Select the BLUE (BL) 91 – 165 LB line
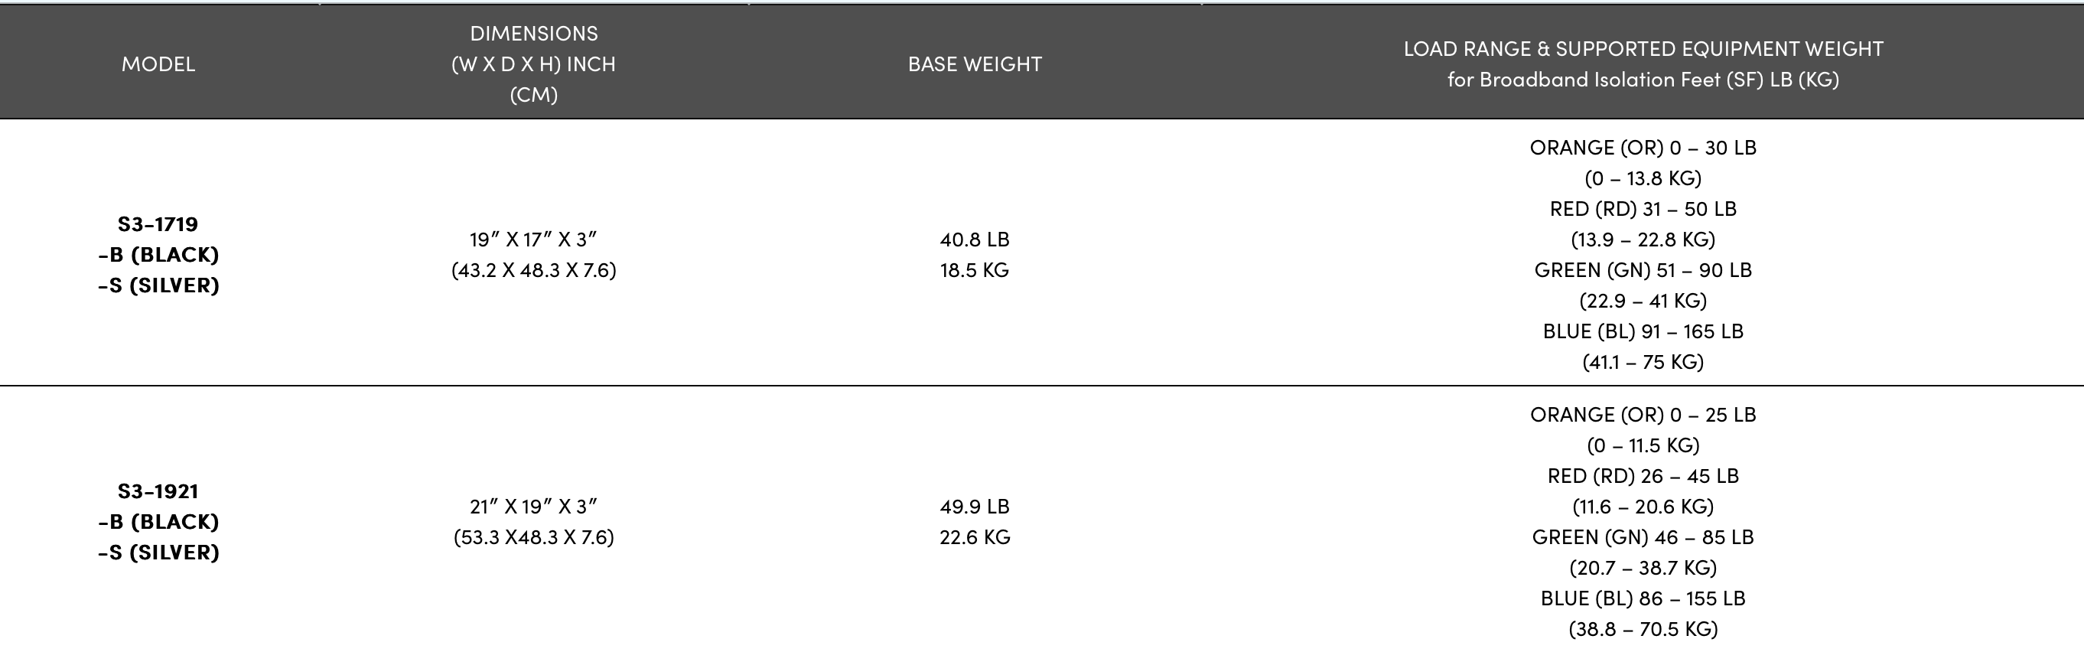2084x652 pixels. click(1643, 331)
